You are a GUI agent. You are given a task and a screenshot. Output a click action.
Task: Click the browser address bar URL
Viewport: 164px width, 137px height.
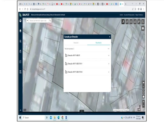click(x=39, y=9)
